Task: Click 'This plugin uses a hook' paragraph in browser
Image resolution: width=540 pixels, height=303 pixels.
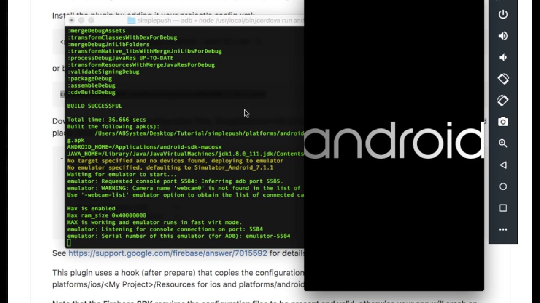Action: tap(178, 279)
